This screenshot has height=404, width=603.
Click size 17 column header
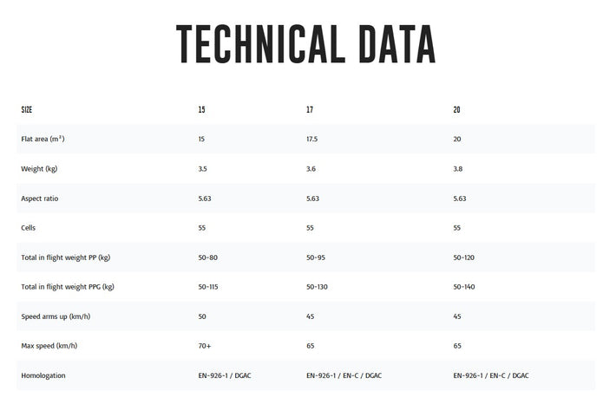[310, 110]
